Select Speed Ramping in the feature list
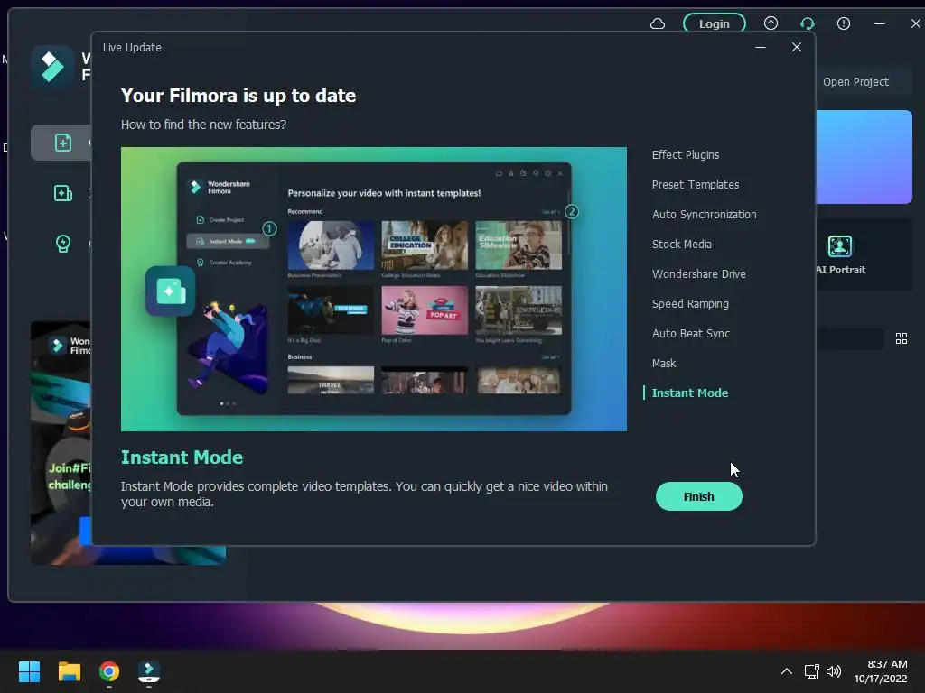925x693 pixels. click(689, 303)
